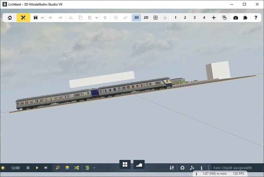
Task: Select the white cube object
Action: coord(218,70)
